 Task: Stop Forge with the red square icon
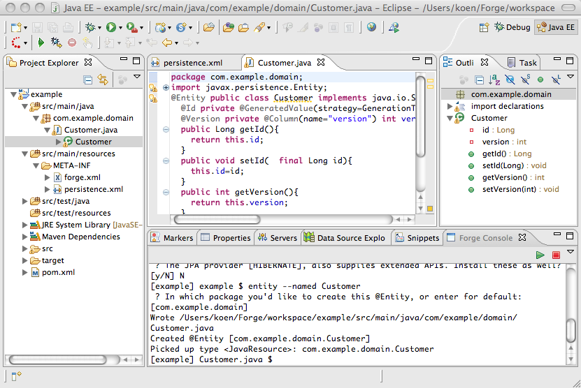[557, 255]
